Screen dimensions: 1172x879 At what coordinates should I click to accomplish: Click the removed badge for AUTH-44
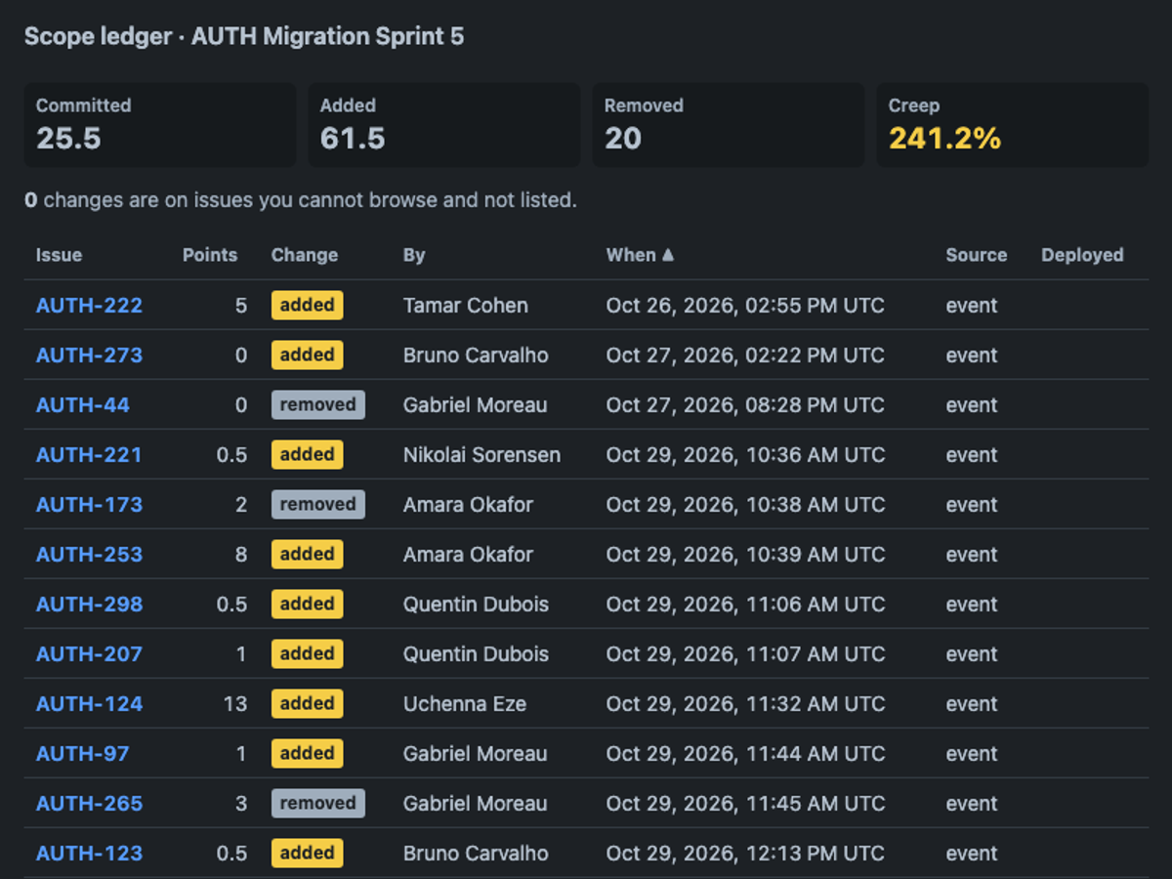tap(318, 405)
